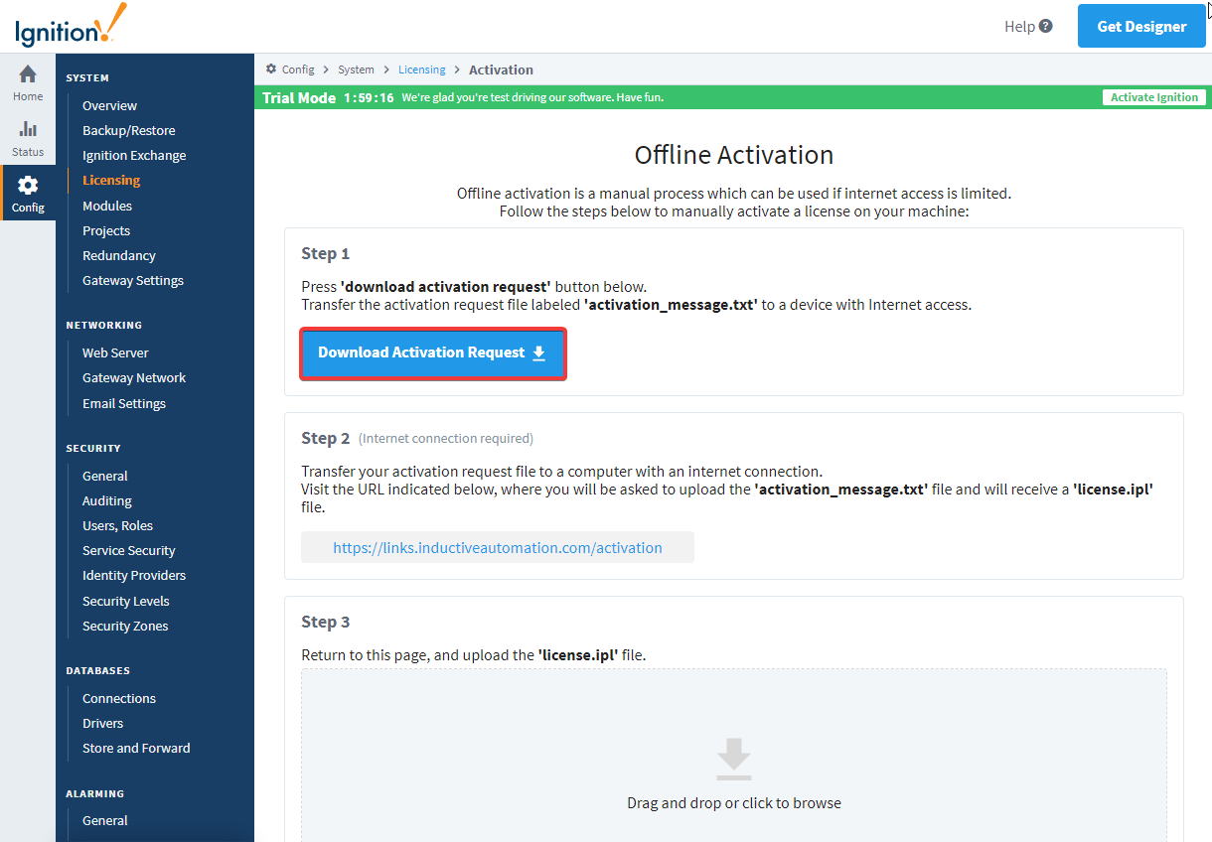Click the gear icon in the breadcrumb
This screenshot has width=1212, height=842.
(x=271, y=69)
